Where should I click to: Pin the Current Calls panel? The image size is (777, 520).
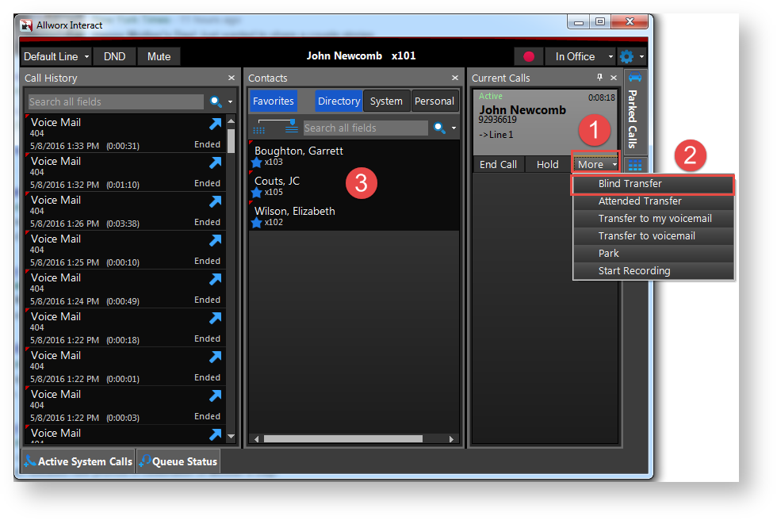click(599, 78)
